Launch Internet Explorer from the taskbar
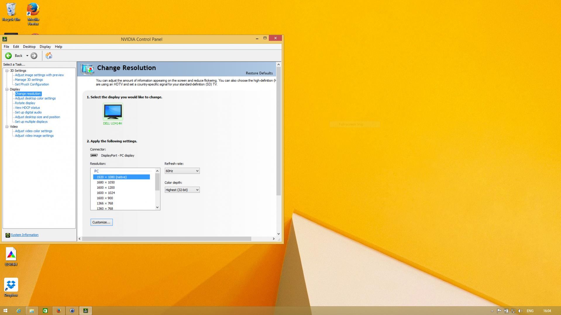 tap(18, 311)
